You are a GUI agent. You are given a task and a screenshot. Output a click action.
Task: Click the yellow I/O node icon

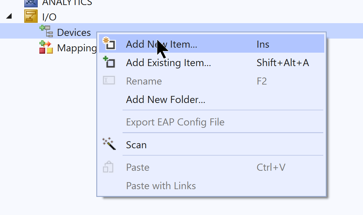(x=31, y=16)
